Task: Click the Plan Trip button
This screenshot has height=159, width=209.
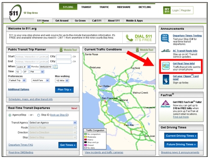Action: (x=65, y=90)
